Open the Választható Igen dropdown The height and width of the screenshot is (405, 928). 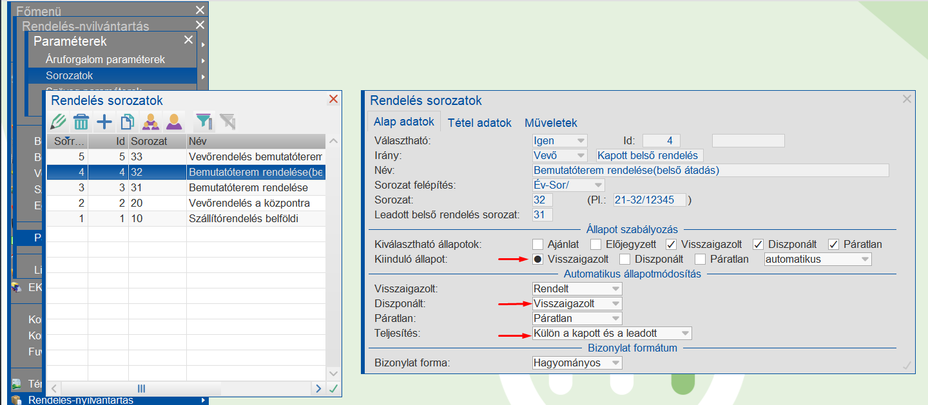tap(559, 140)
